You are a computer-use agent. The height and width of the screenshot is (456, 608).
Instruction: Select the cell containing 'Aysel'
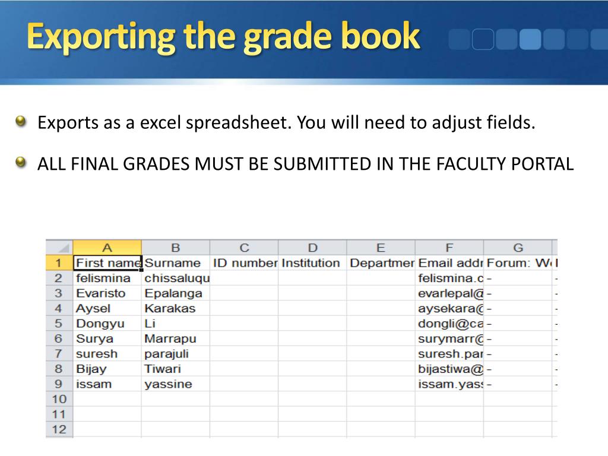tap(107, 308)
